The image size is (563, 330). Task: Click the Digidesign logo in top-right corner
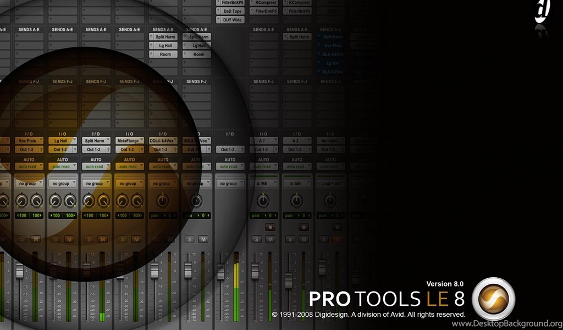543,12
